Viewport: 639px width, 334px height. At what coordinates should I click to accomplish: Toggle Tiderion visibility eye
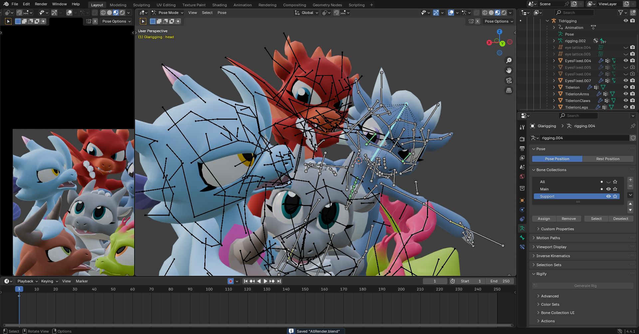coord(626,87)
